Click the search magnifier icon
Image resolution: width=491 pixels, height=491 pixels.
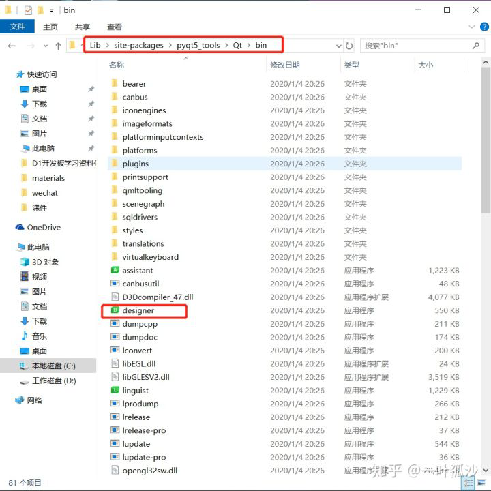tap(476, 46)
